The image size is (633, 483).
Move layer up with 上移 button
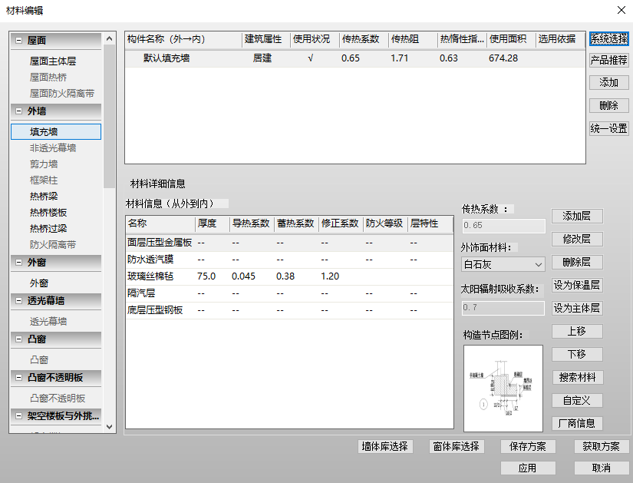tap(577, 332)
